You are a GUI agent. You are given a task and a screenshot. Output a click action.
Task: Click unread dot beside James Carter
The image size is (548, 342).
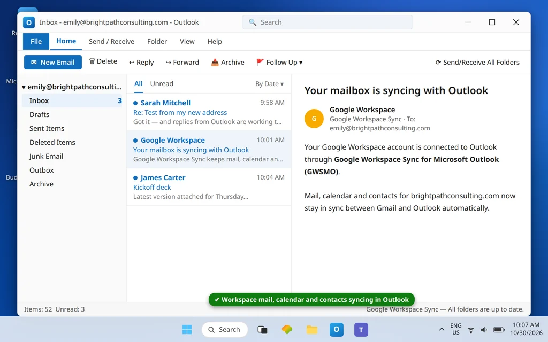135,178
